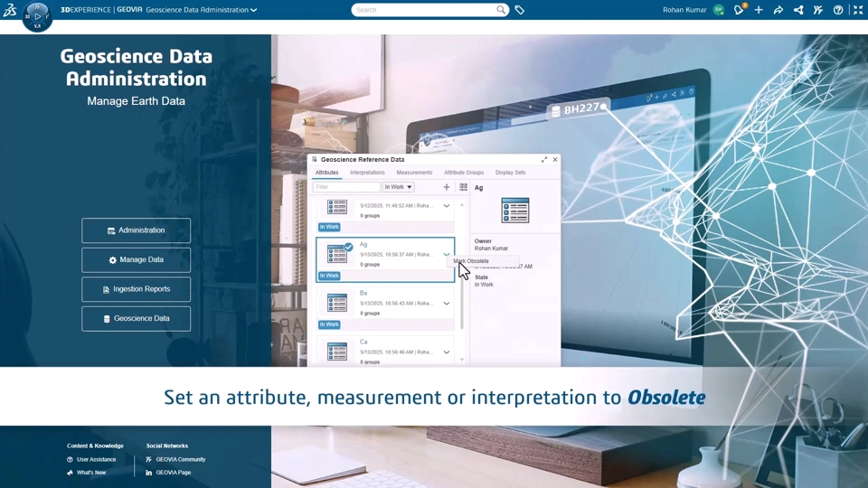Click the RK profile avatar

[719, 10]
